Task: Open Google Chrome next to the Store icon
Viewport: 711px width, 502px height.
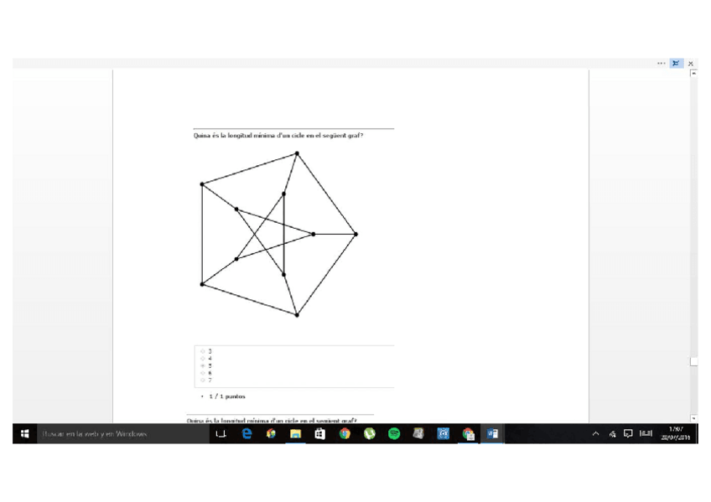Action: (x=345, y=433)
